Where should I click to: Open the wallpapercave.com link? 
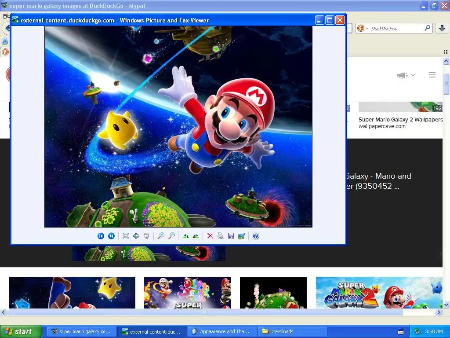point(382,126)
